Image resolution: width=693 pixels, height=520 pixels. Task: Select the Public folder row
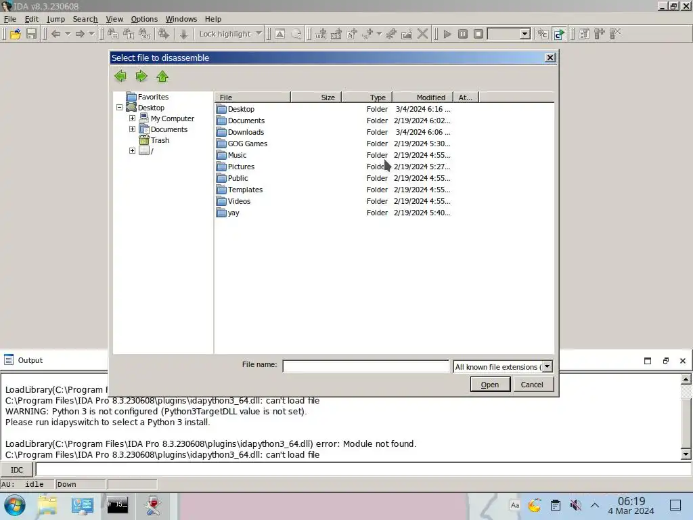[334, 178]
